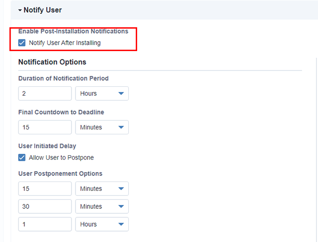The width and height of the screenshot is (318, 242).
Task: Click the Final Countdown to Deadline input field
Action: coord(45,127)
